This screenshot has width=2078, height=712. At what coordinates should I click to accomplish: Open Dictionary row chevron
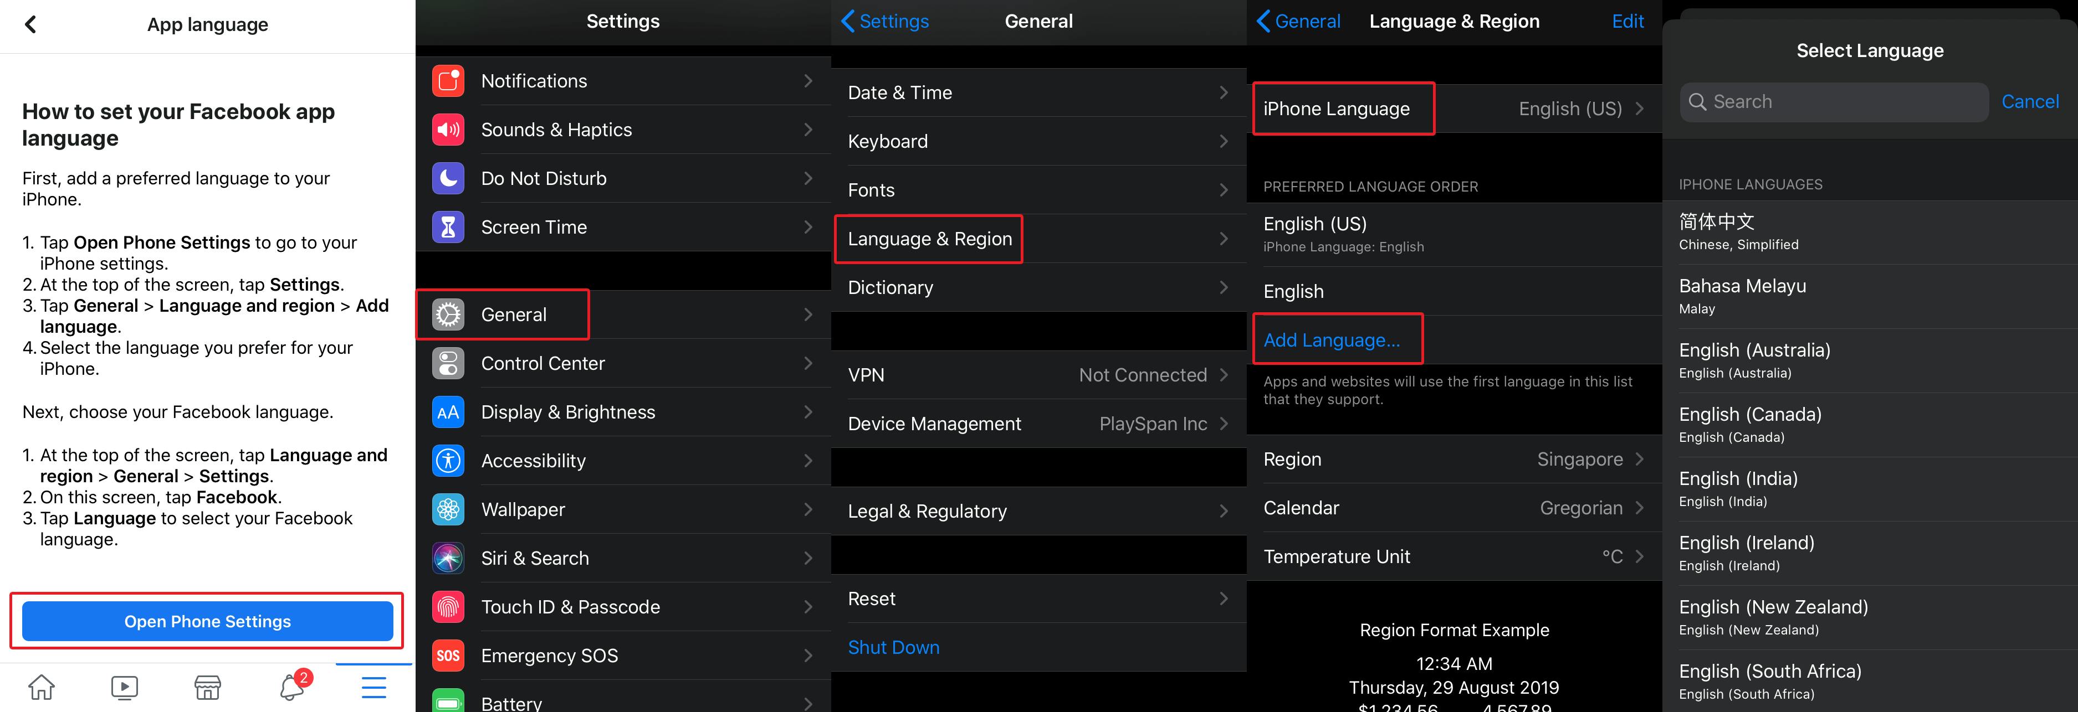(1224, 288)
